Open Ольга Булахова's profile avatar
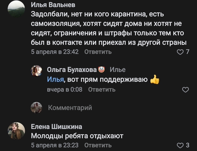197x151 pixels. pos(36,71)
